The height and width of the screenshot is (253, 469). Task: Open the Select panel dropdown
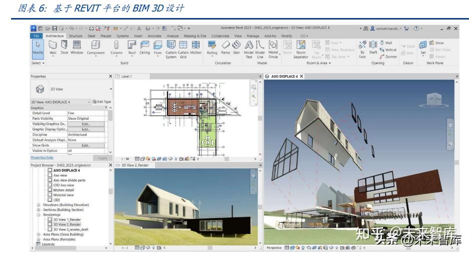point(38,63)
